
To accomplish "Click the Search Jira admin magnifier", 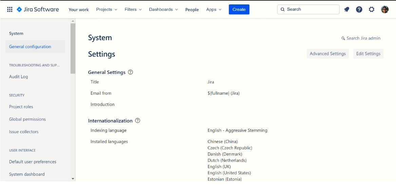I will pyautogui.click(x=343, y=38).
